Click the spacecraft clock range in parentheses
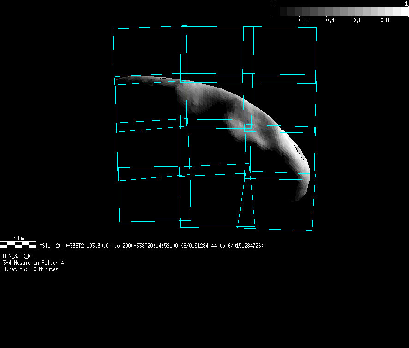The width and height of the screenshot is (409, 348). (223, 246)
